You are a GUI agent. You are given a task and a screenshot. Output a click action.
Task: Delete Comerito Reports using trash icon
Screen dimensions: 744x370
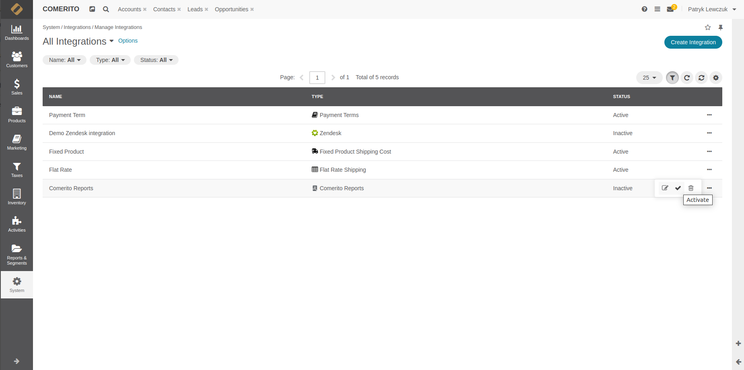(691, 188)
